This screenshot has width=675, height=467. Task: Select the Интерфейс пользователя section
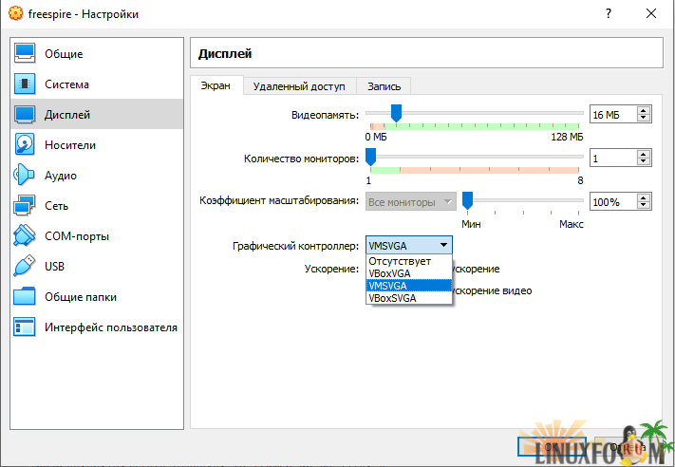(x=110, y=327)
